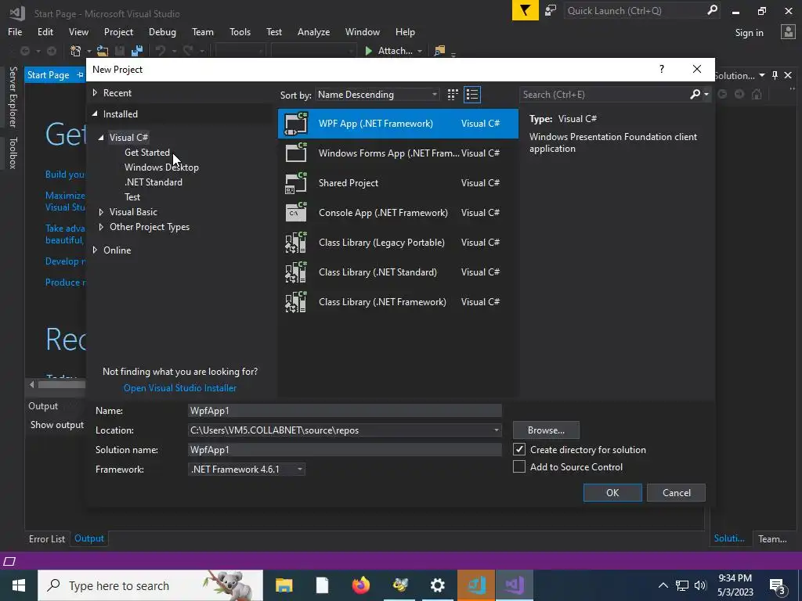The height and width of the screenshot is (601, 802).
Task: Click the Cancel button
Action: pos(676,493)
